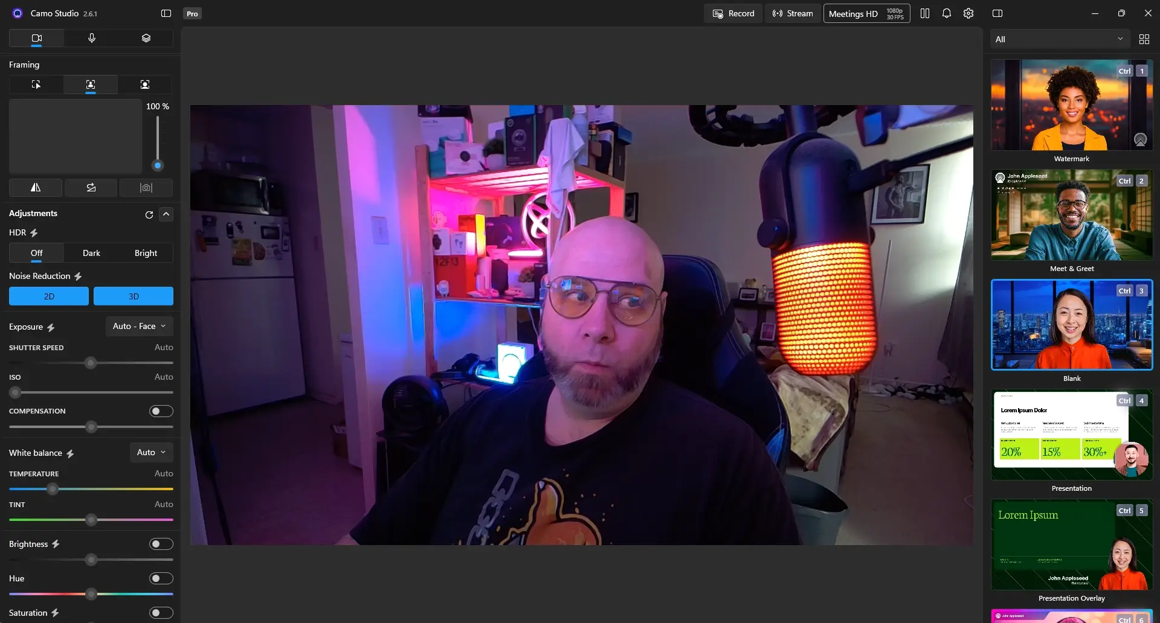
Task: Click the camera stabilization icon
Action: coord(146,188)
